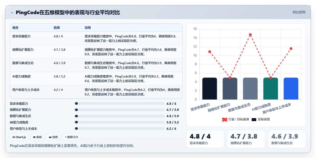Open the 4.6 / 3.9 数据与集成生态 data card
This screenshot has height=158, width=316.
pyautogui.click(x=287, y=139)
